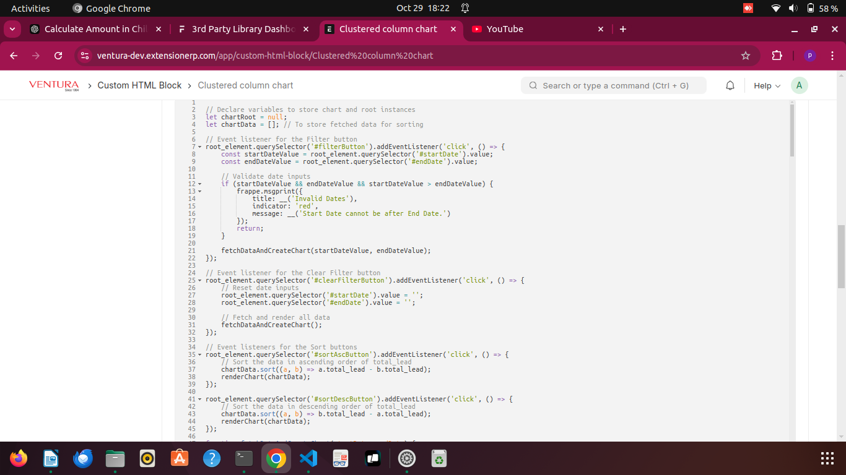Click "indicator: 'red'," on line 15
846x475 pixels.
284,206
